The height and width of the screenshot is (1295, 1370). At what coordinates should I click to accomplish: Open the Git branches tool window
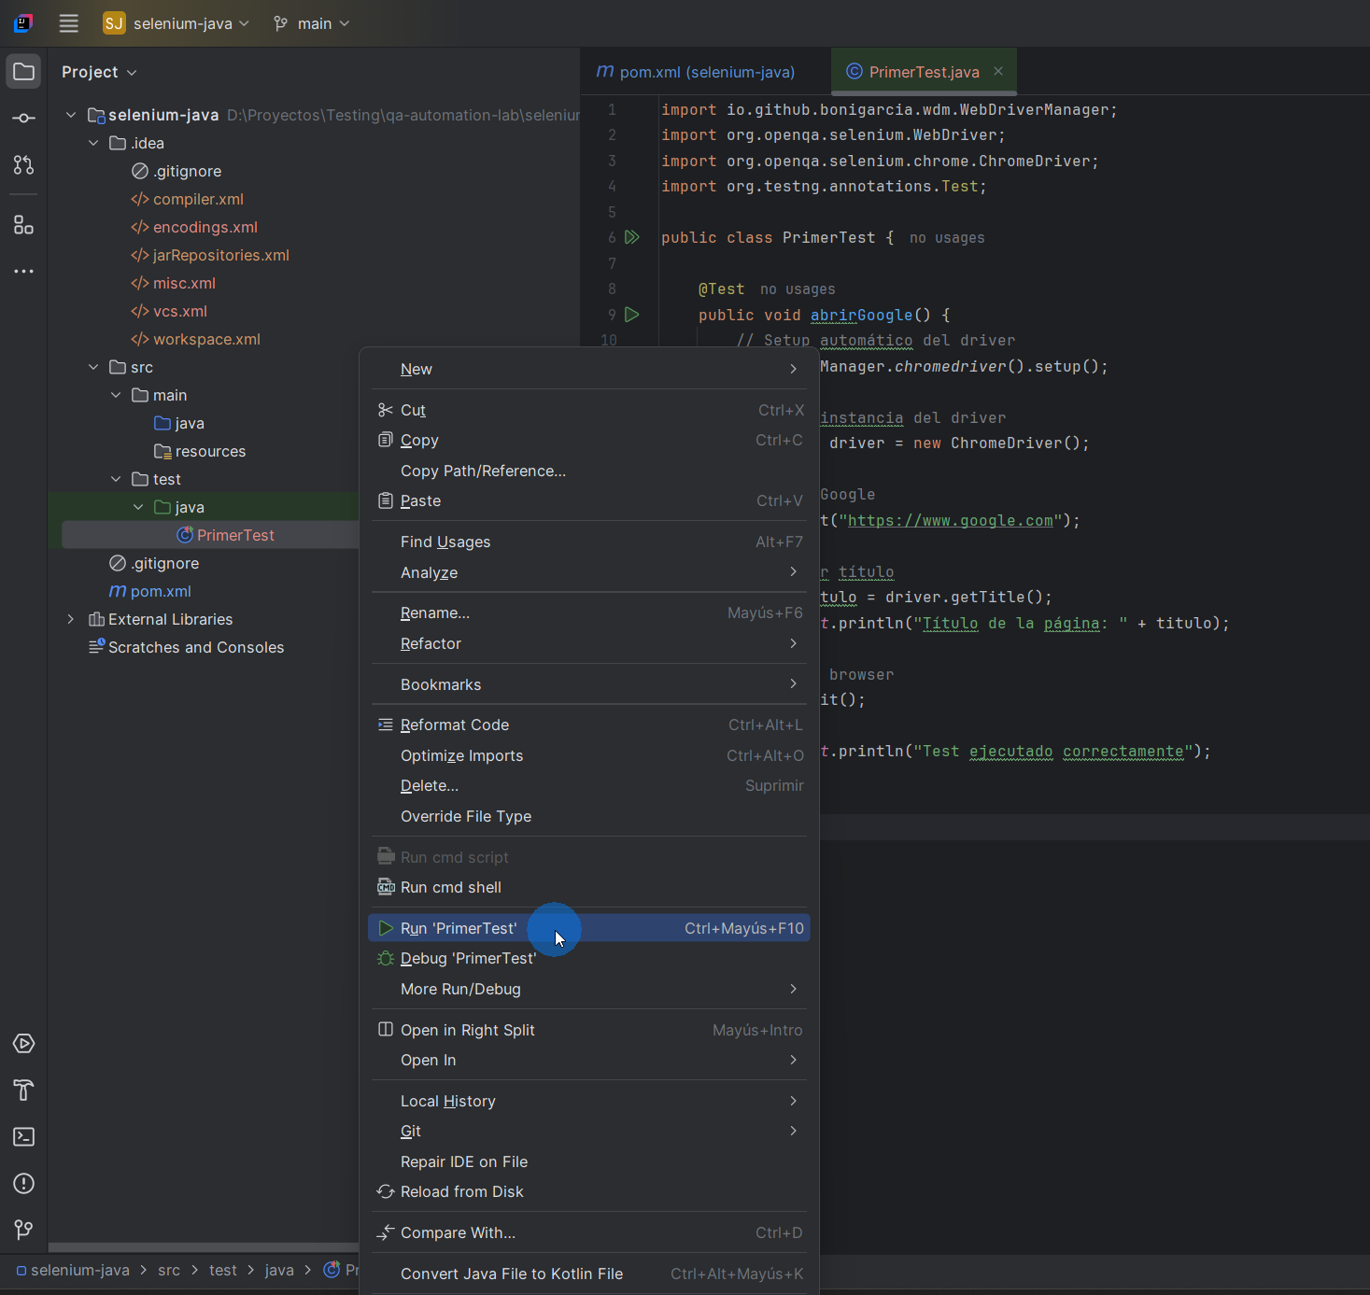pyautogui.click(x=23, y=1230)
